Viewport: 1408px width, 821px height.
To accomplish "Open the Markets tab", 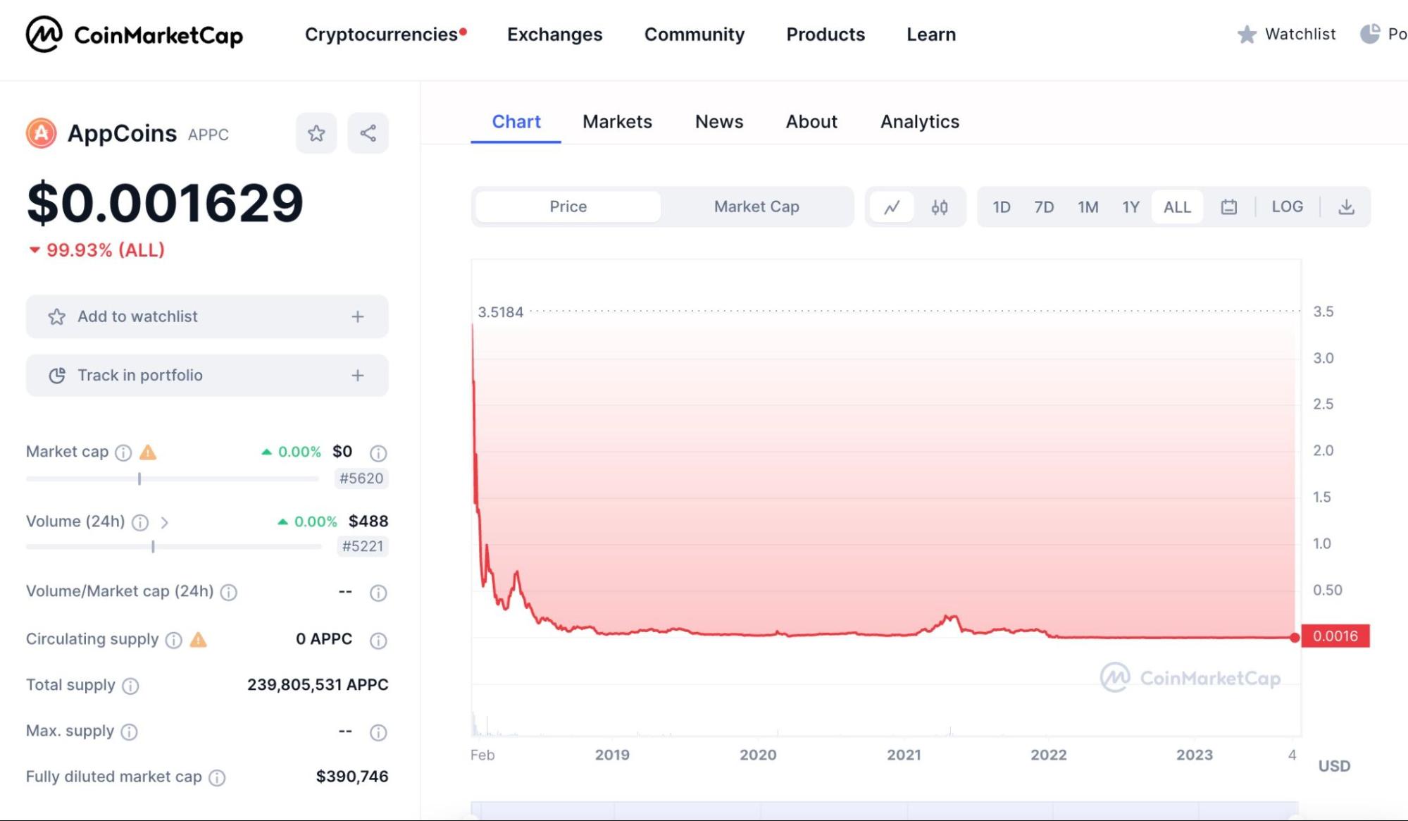I will [617, 122].
